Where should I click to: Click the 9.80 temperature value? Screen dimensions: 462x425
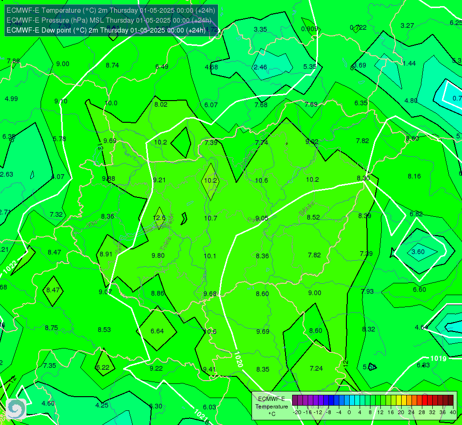point(158,255)
